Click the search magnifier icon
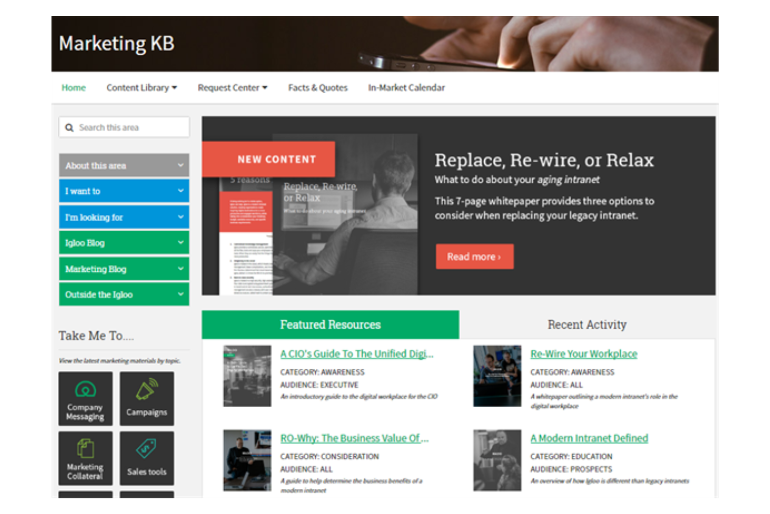Viewport: 770px width, 514px height. (70, 127)
